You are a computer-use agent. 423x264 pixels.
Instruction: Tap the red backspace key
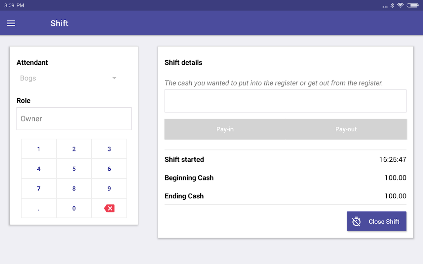[109, 208]
